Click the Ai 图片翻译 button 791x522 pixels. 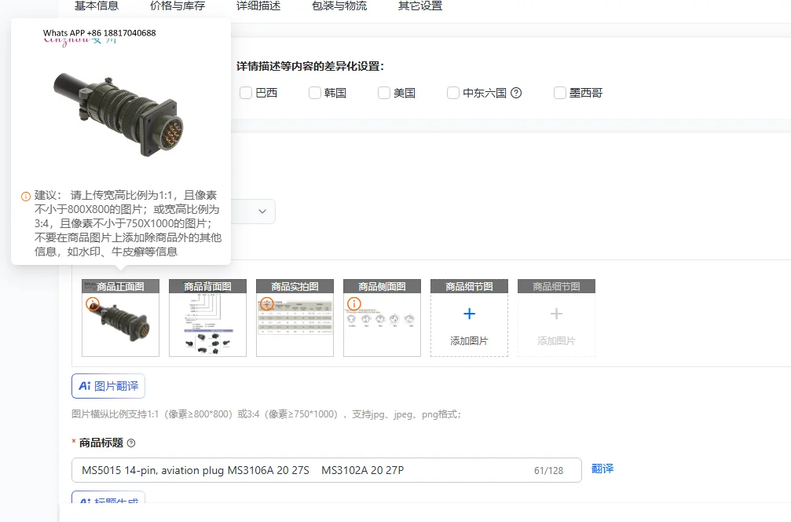(108, 386)
